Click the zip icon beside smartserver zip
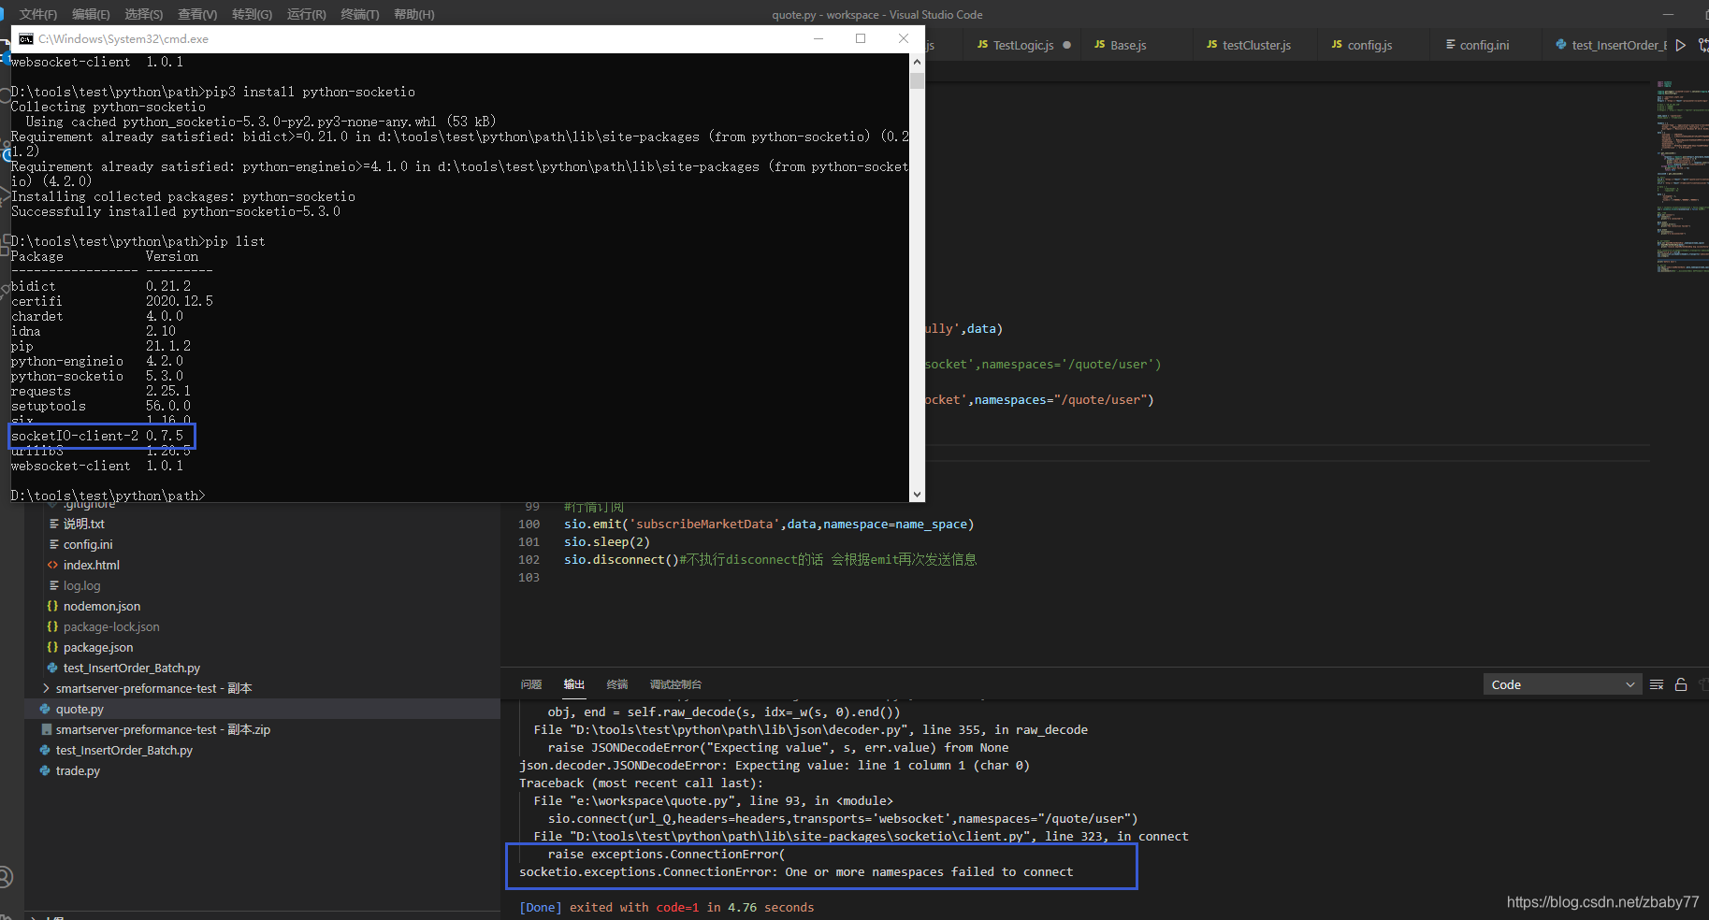Image resolution: width=1709 pixels, height=920 pixels. point(45,729)
